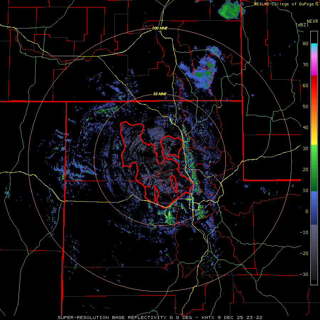Click the -10 dBZ scale value
The width and height of the screenshot is (320, 320).
click(x=304, y=233)
